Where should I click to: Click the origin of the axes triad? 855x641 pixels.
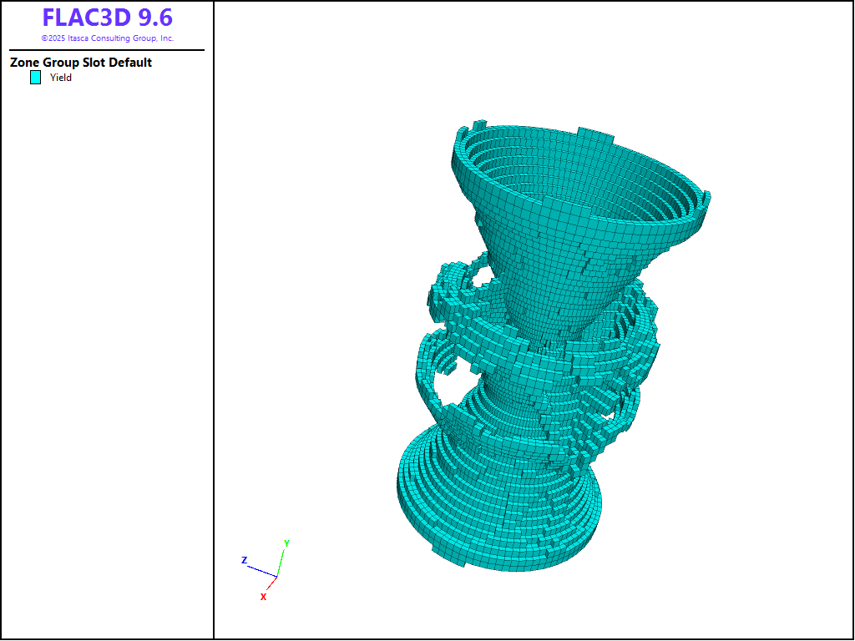(x=276, y=577)
